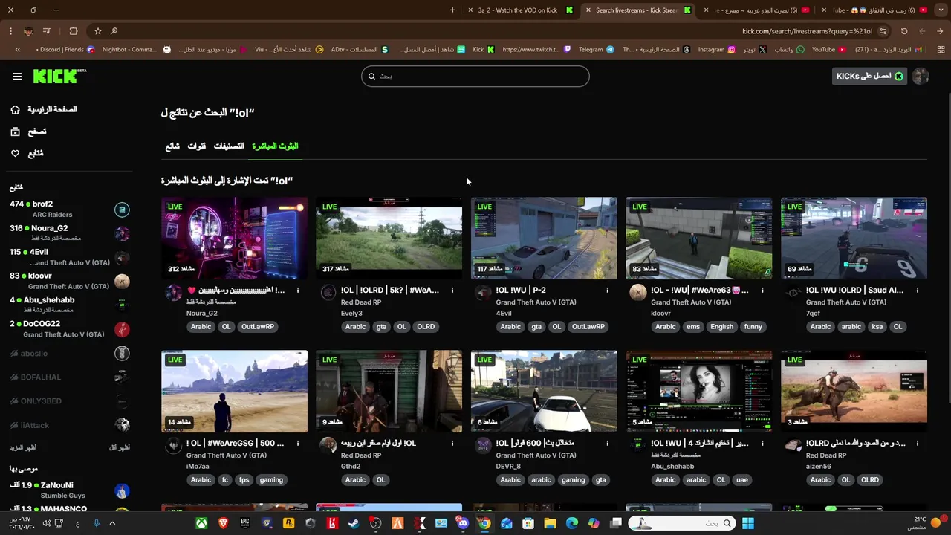Open Windows Start button
Screen dimensions: 951x535
(748, 523)
